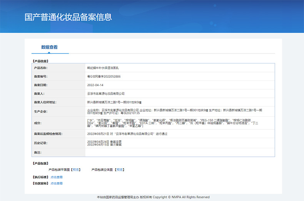Click the 成分 ingredients list text

pyautogui.click(x=175, y=123)
